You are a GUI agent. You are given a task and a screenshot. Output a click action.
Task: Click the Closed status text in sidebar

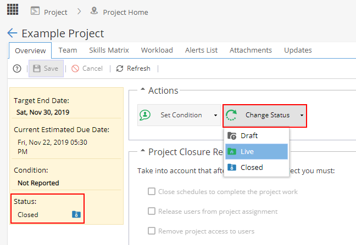(28, 214)
